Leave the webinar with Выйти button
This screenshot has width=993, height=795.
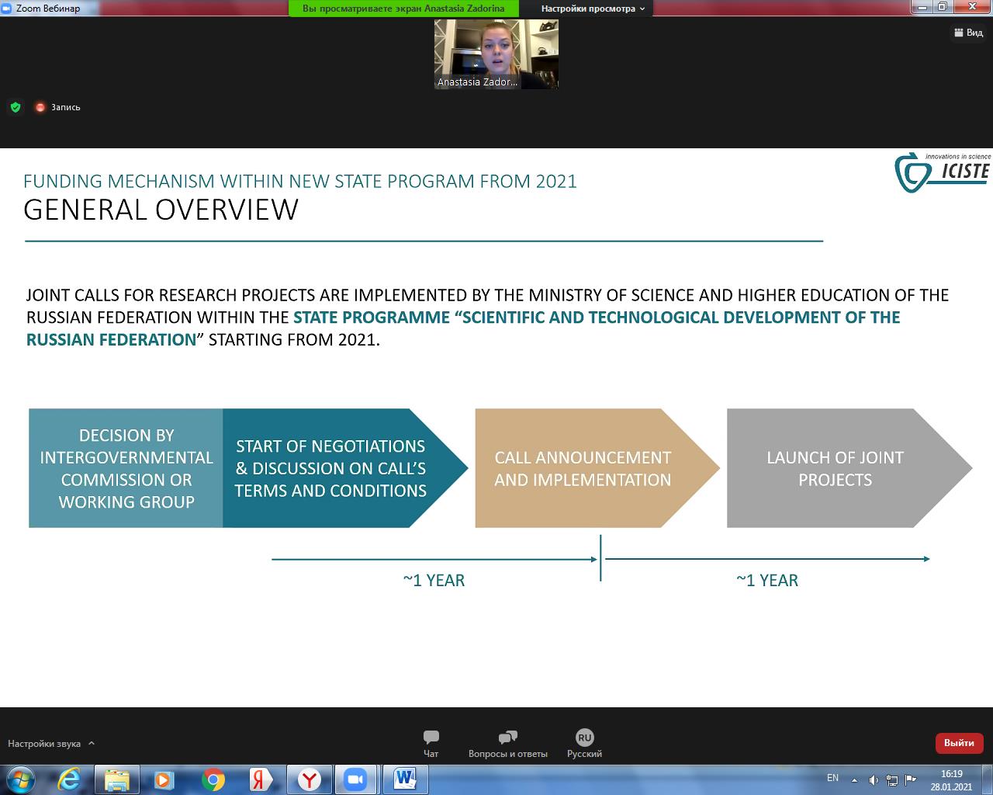click(x=959, y=743)
